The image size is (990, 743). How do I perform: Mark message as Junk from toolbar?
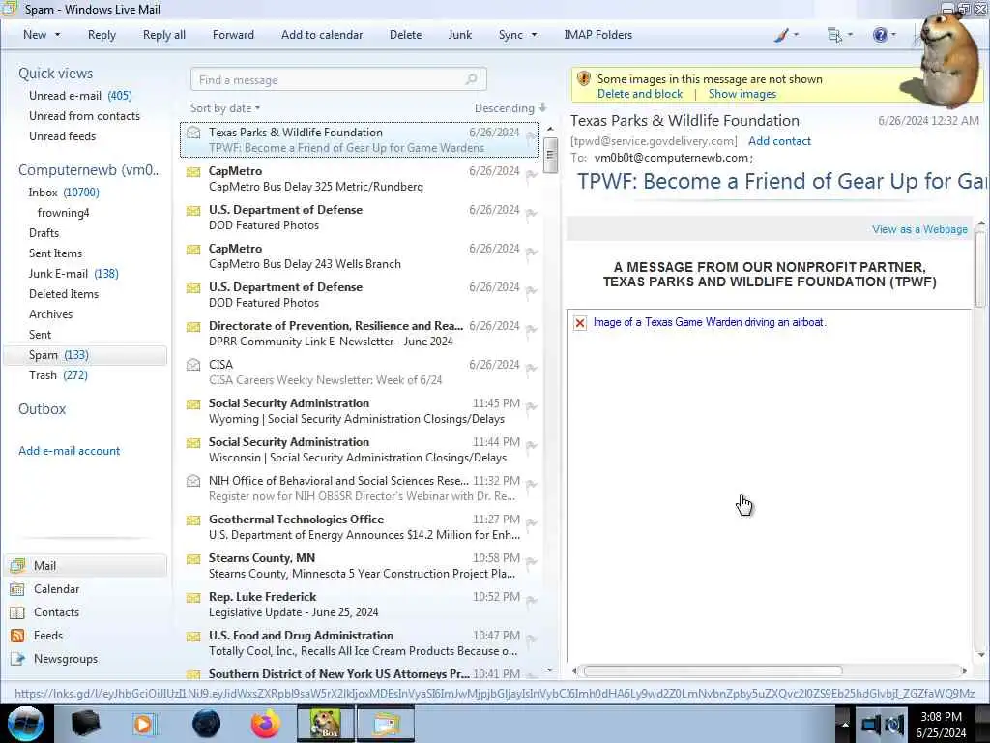pyautogui.click(x=459, y=35)
